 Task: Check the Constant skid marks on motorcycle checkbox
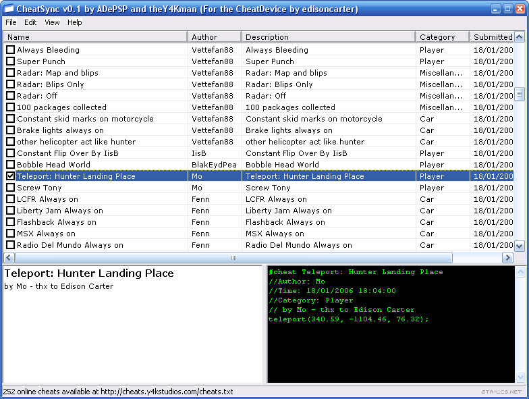click(11, 119)
